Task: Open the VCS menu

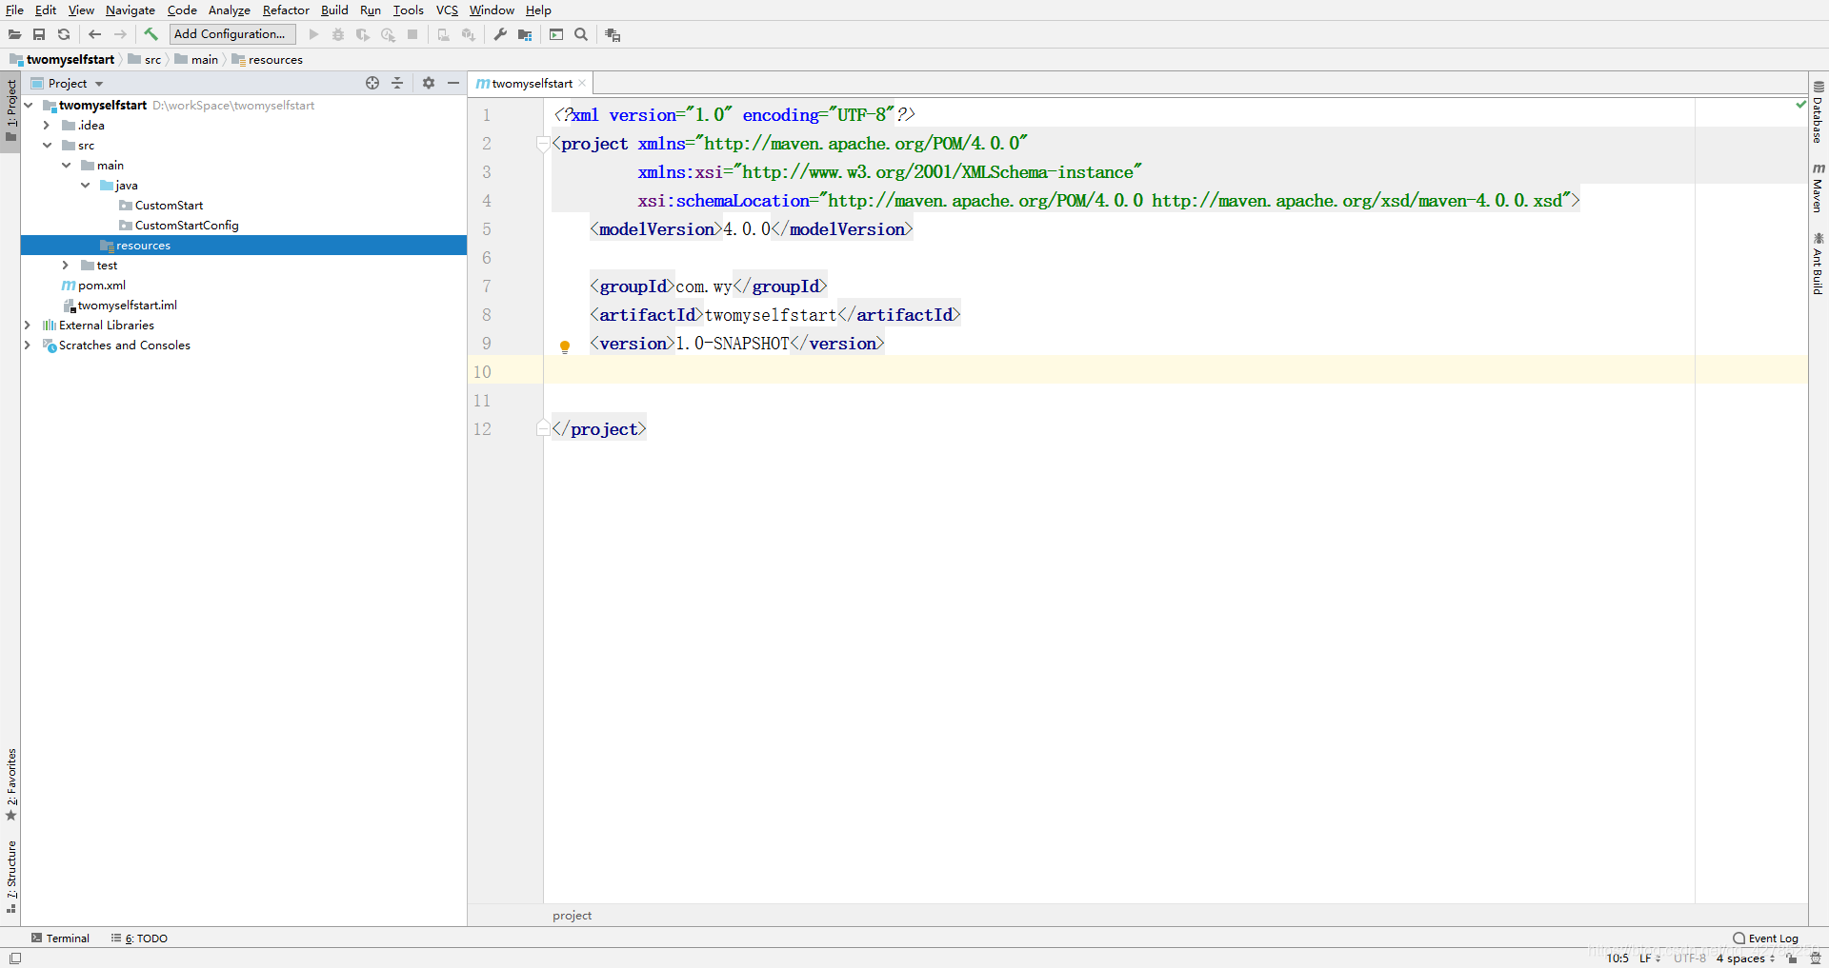Action: click(447, 10)
